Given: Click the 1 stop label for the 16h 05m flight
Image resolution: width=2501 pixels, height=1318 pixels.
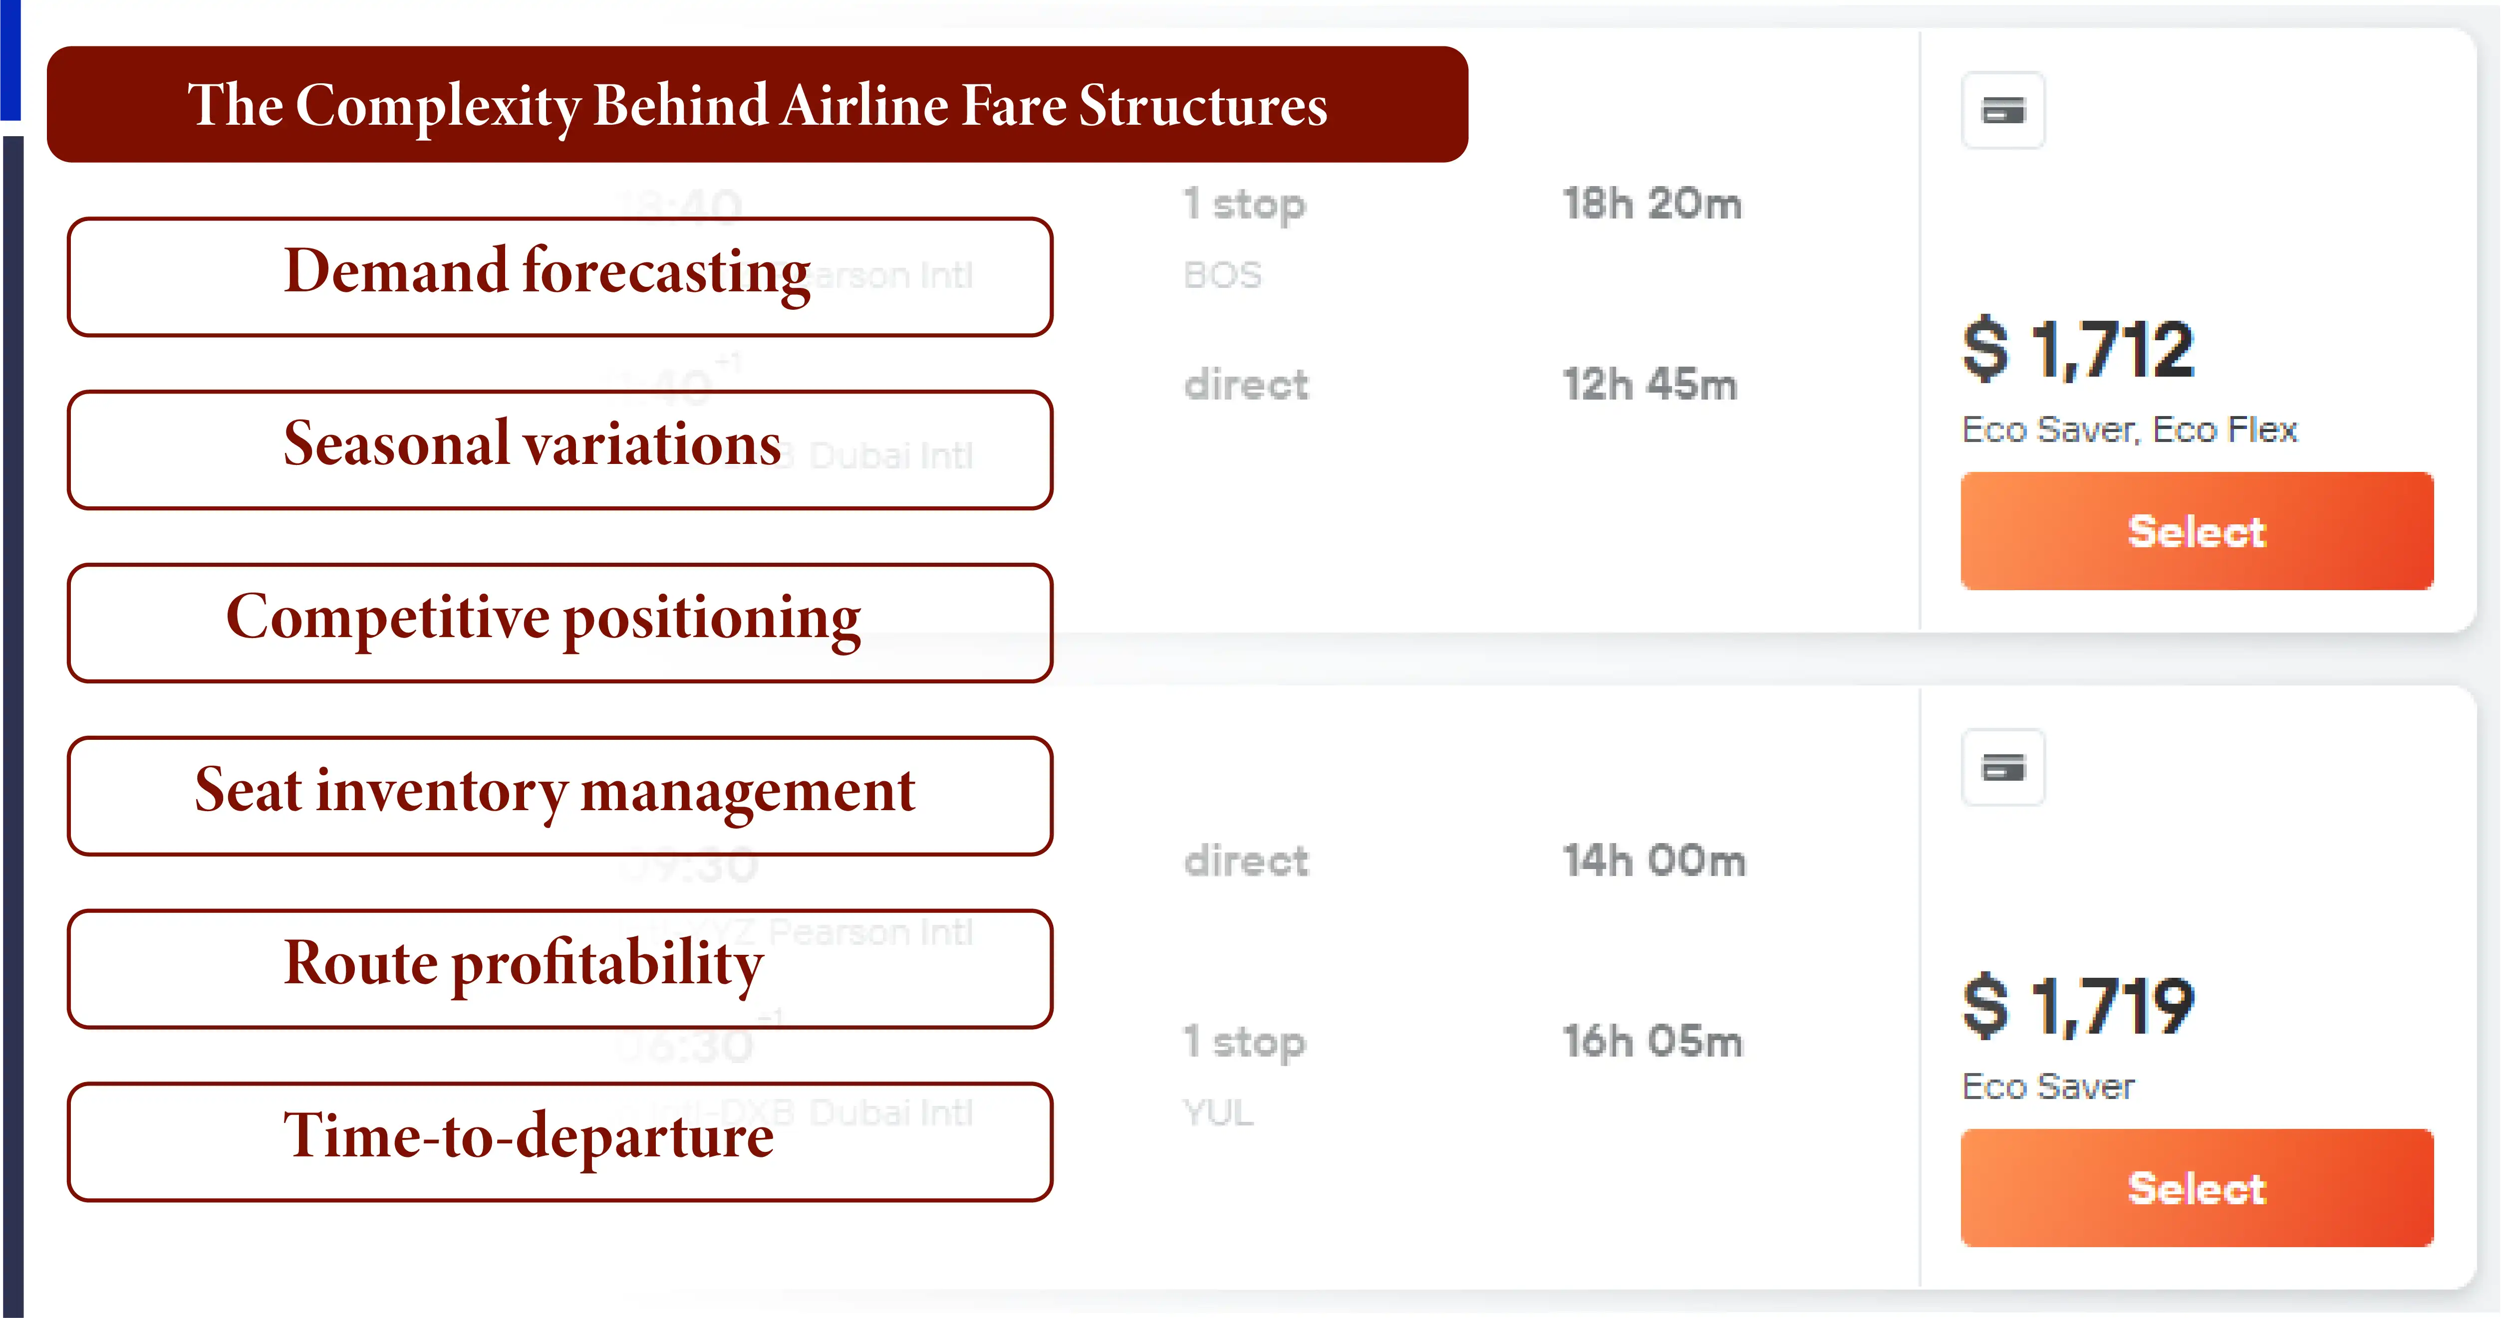Looking at the screenshot, I should click(x=1244, y=1042).
